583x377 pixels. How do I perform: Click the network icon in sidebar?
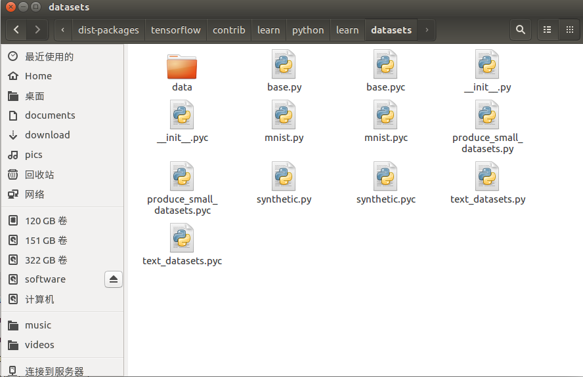13,194
